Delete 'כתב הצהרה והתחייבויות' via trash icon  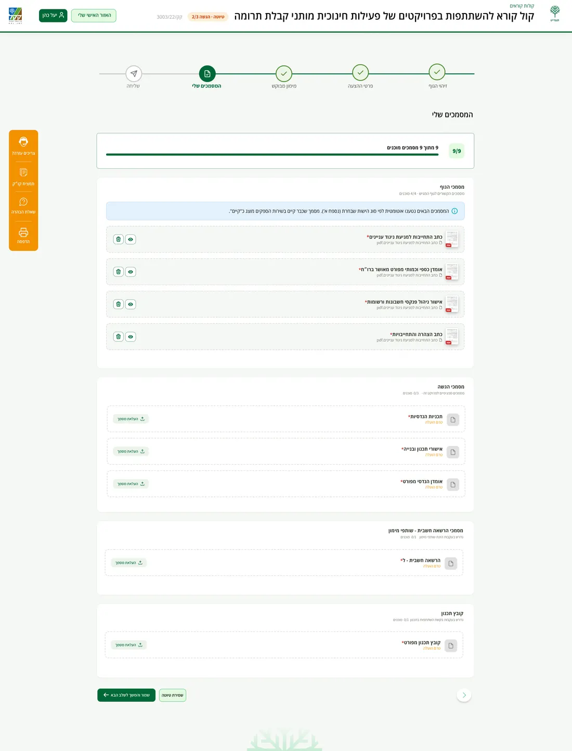tap(119, 337)
